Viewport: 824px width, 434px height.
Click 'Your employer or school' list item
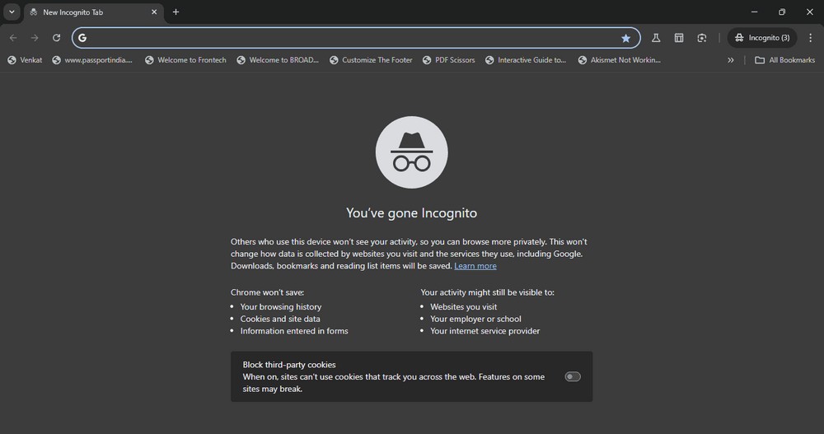click(475, 319)
